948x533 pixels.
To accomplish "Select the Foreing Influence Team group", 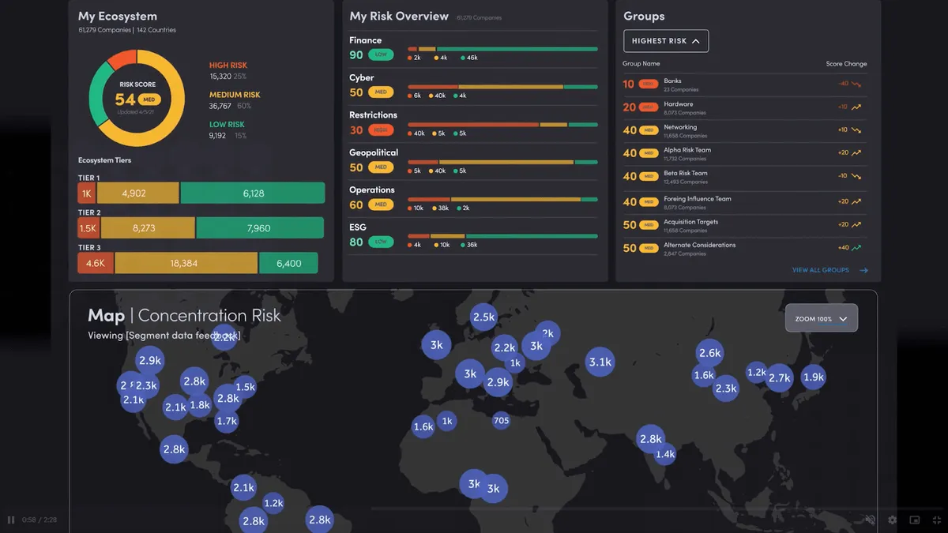I will 745,202.
